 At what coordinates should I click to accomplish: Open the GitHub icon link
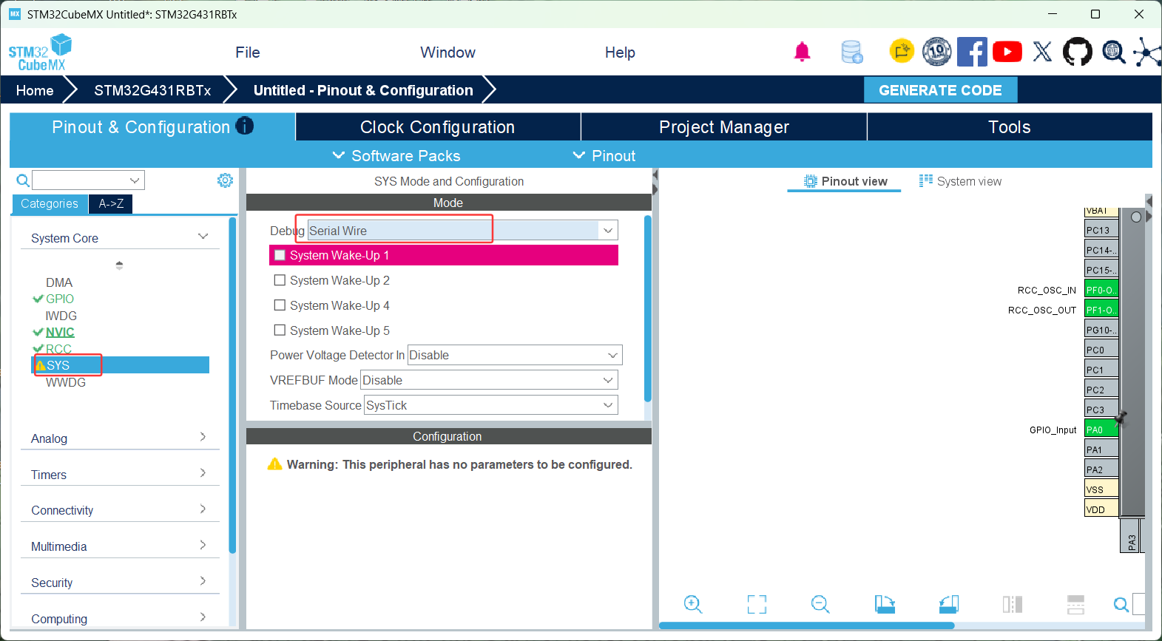click(1077, 52)
